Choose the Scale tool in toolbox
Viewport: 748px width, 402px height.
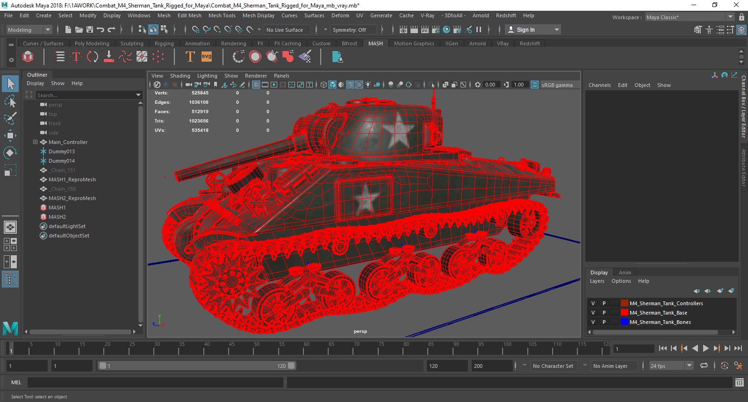[x=10, y=170]
